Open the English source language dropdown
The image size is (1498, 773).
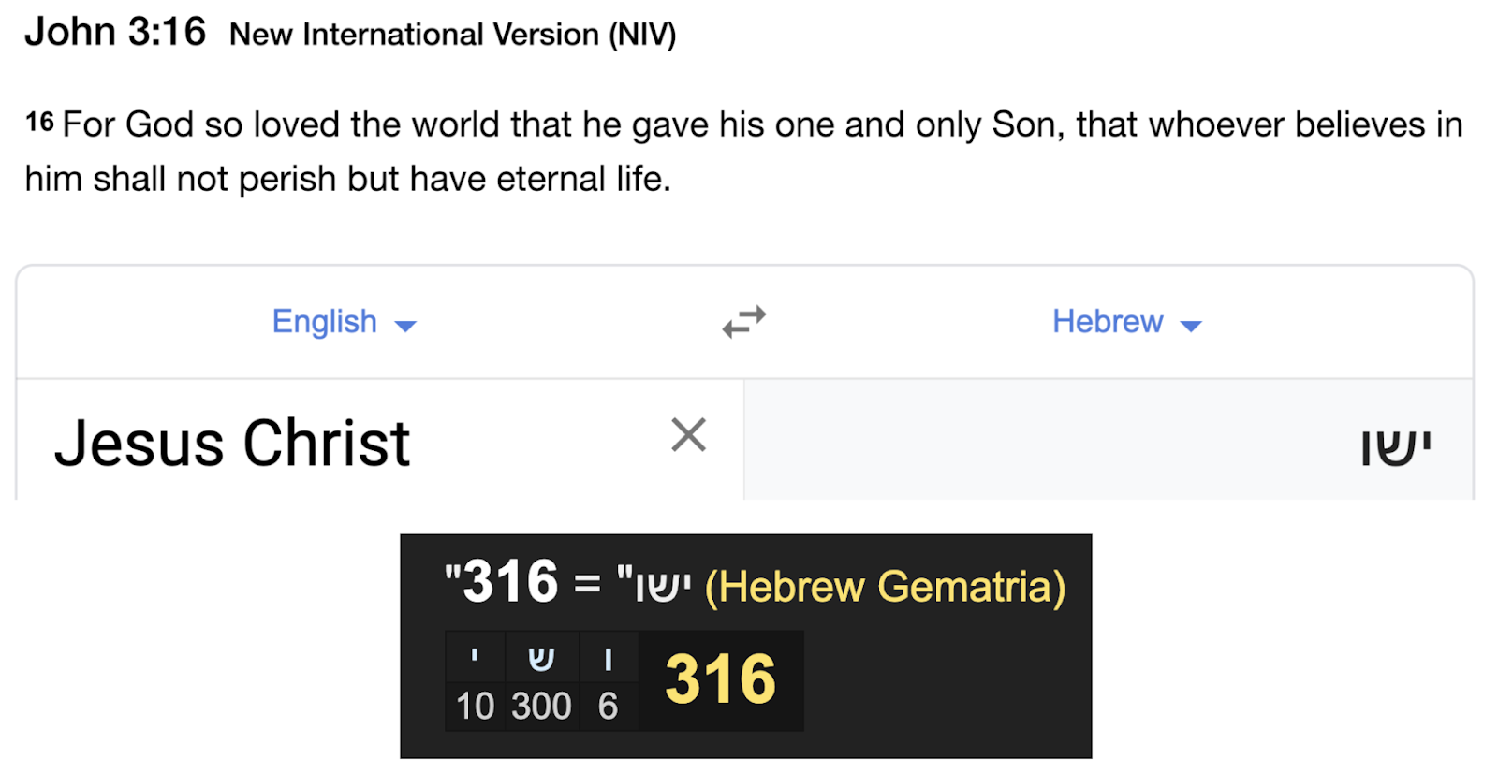point(344,322)
